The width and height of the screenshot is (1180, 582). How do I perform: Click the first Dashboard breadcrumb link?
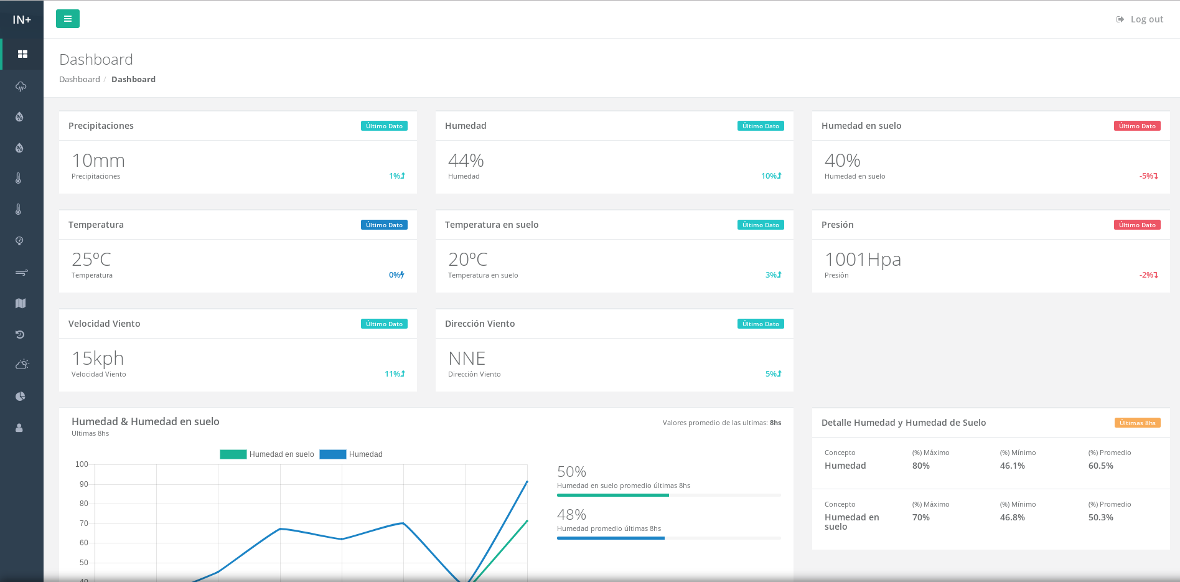click(79, 79)
